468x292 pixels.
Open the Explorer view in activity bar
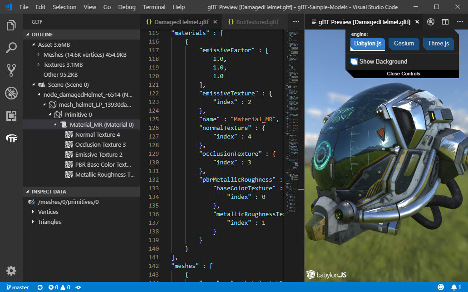11,25
